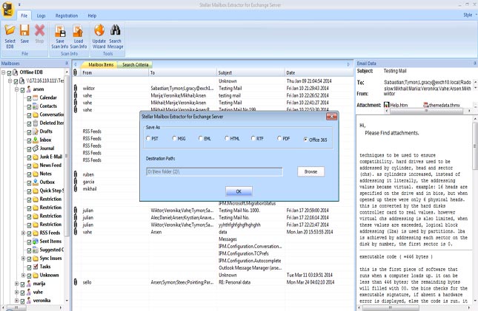
Task: Click the red Stop icon
Action: (x=39, y=30)
